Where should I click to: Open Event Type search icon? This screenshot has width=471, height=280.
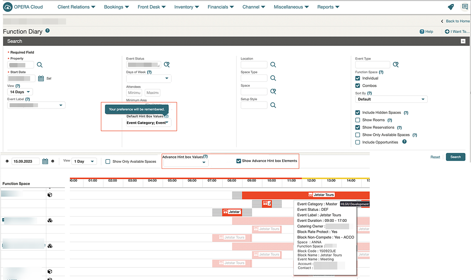tap(395, 64)
